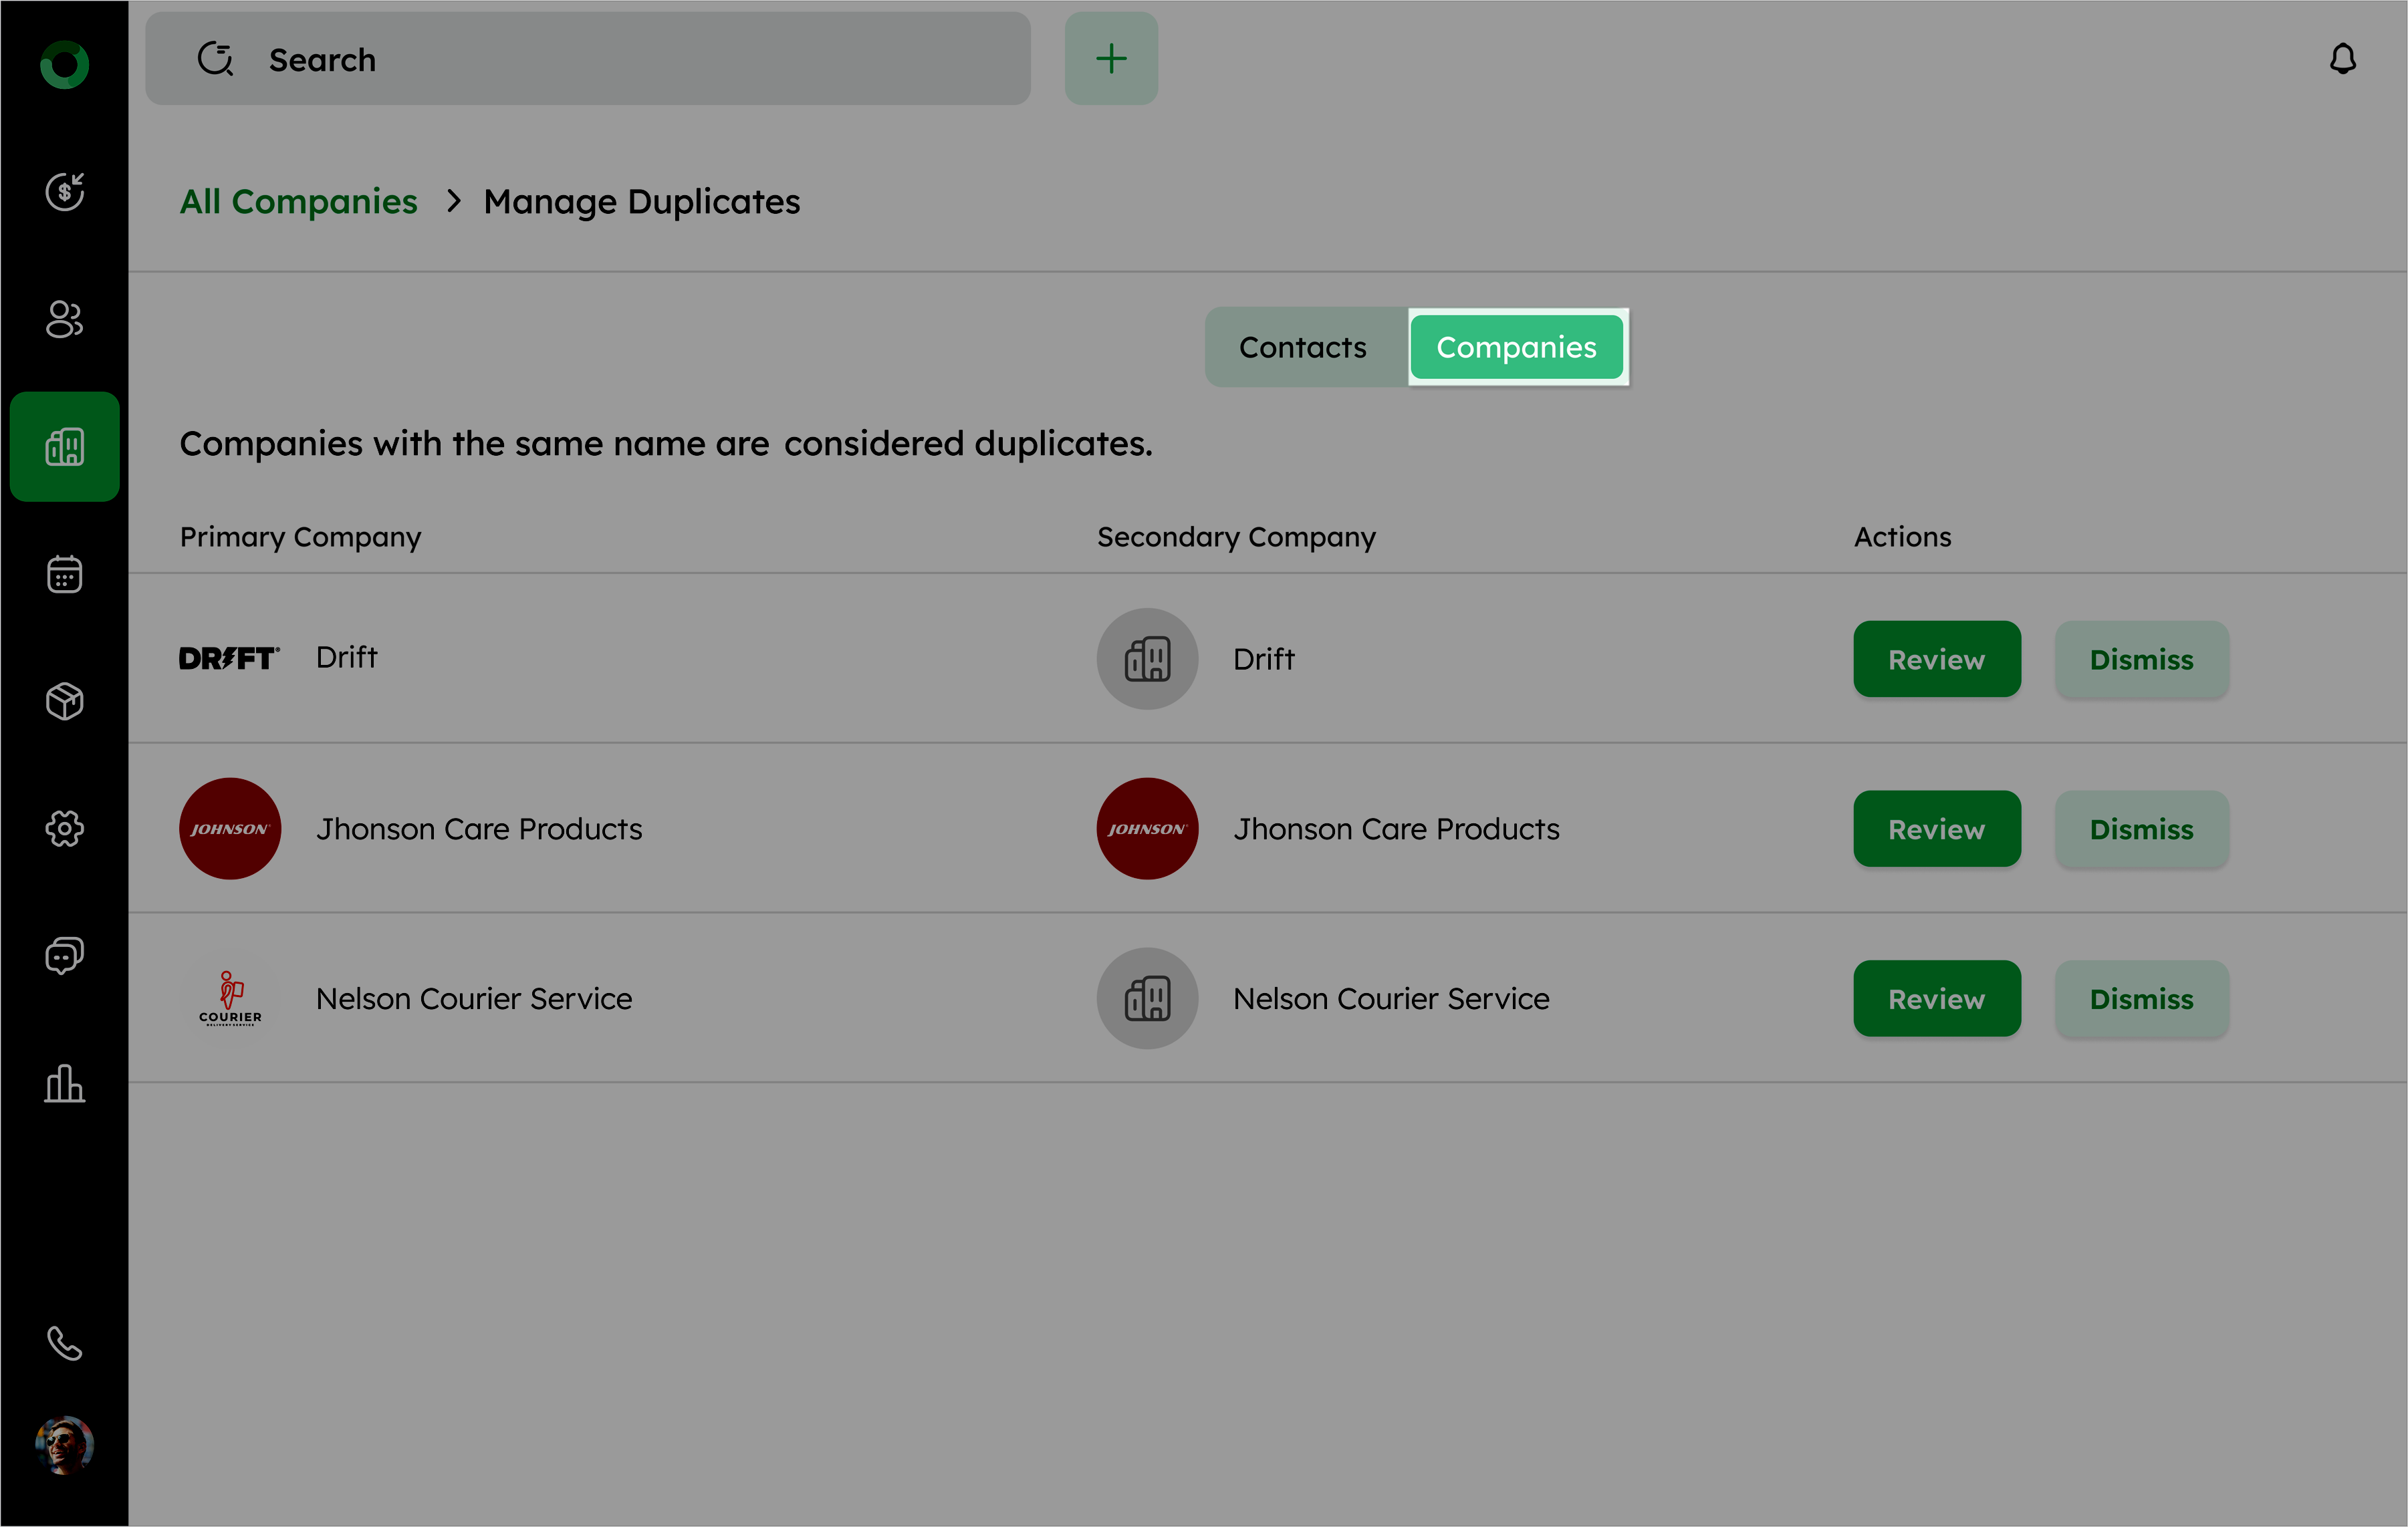Image resolution: width=2408 pixels, height=1527 pixels.
Task: Click the notifications bell icon
Action: pos(2342,59)
